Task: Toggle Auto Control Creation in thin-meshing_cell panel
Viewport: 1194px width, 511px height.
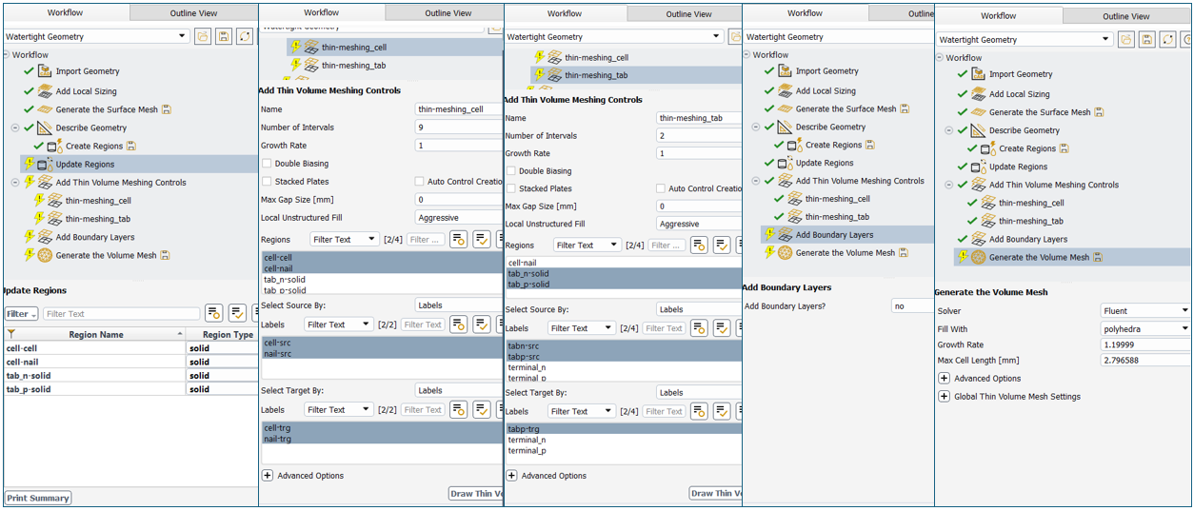Action: (419, 182)
